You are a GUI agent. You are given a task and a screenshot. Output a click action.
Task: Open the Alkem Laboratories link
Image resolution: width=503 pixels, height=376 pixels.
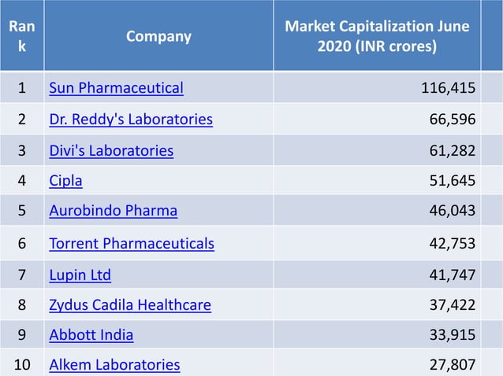114,364
